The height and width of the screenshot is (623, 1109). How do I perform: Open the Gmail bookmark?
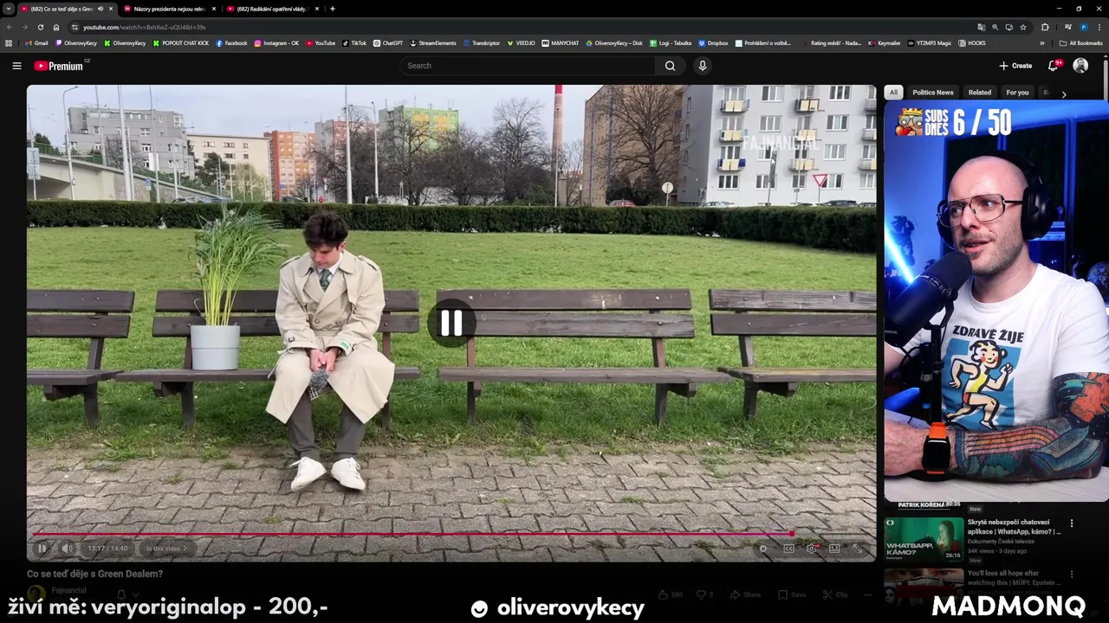pos(36,43)
